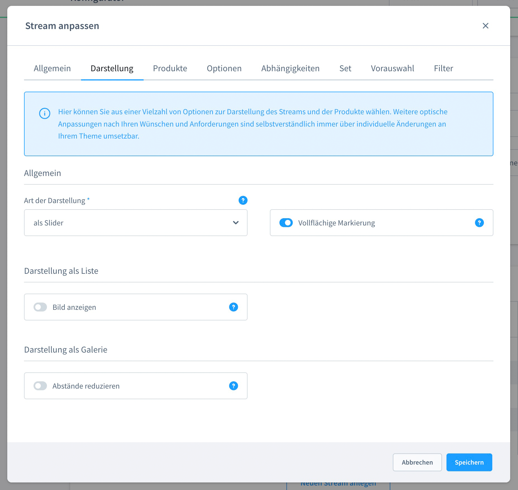Image resolution: width=518 pixels, height=490 pixels.
Task: Open the Art der Darstellung dropdown
Action: (x=136, y=223)
